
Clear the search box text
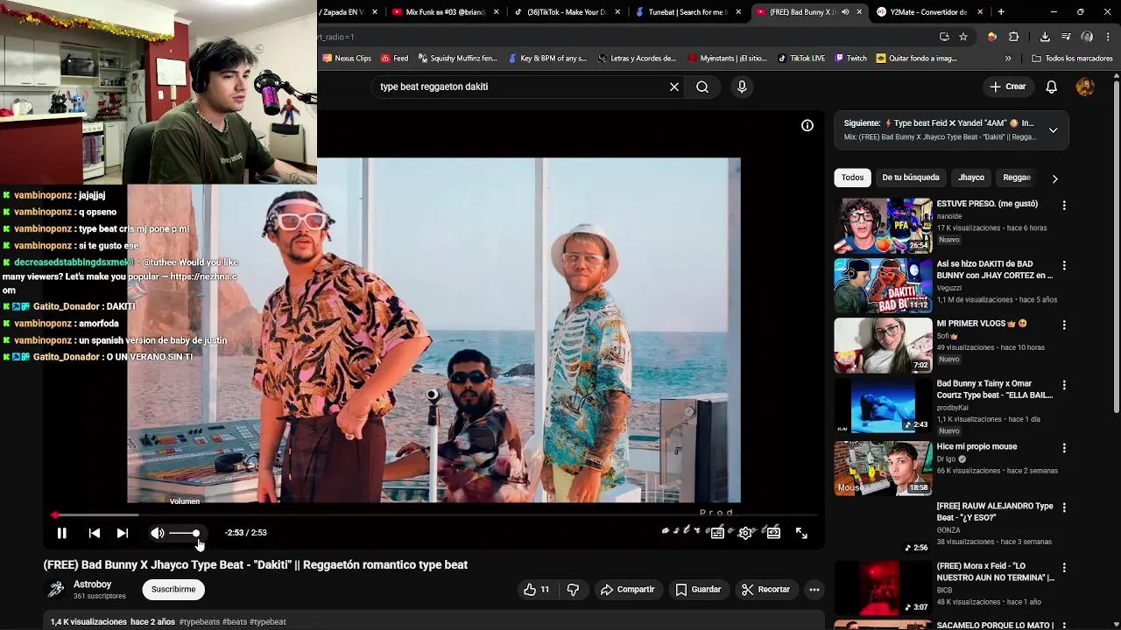[674, 87]
